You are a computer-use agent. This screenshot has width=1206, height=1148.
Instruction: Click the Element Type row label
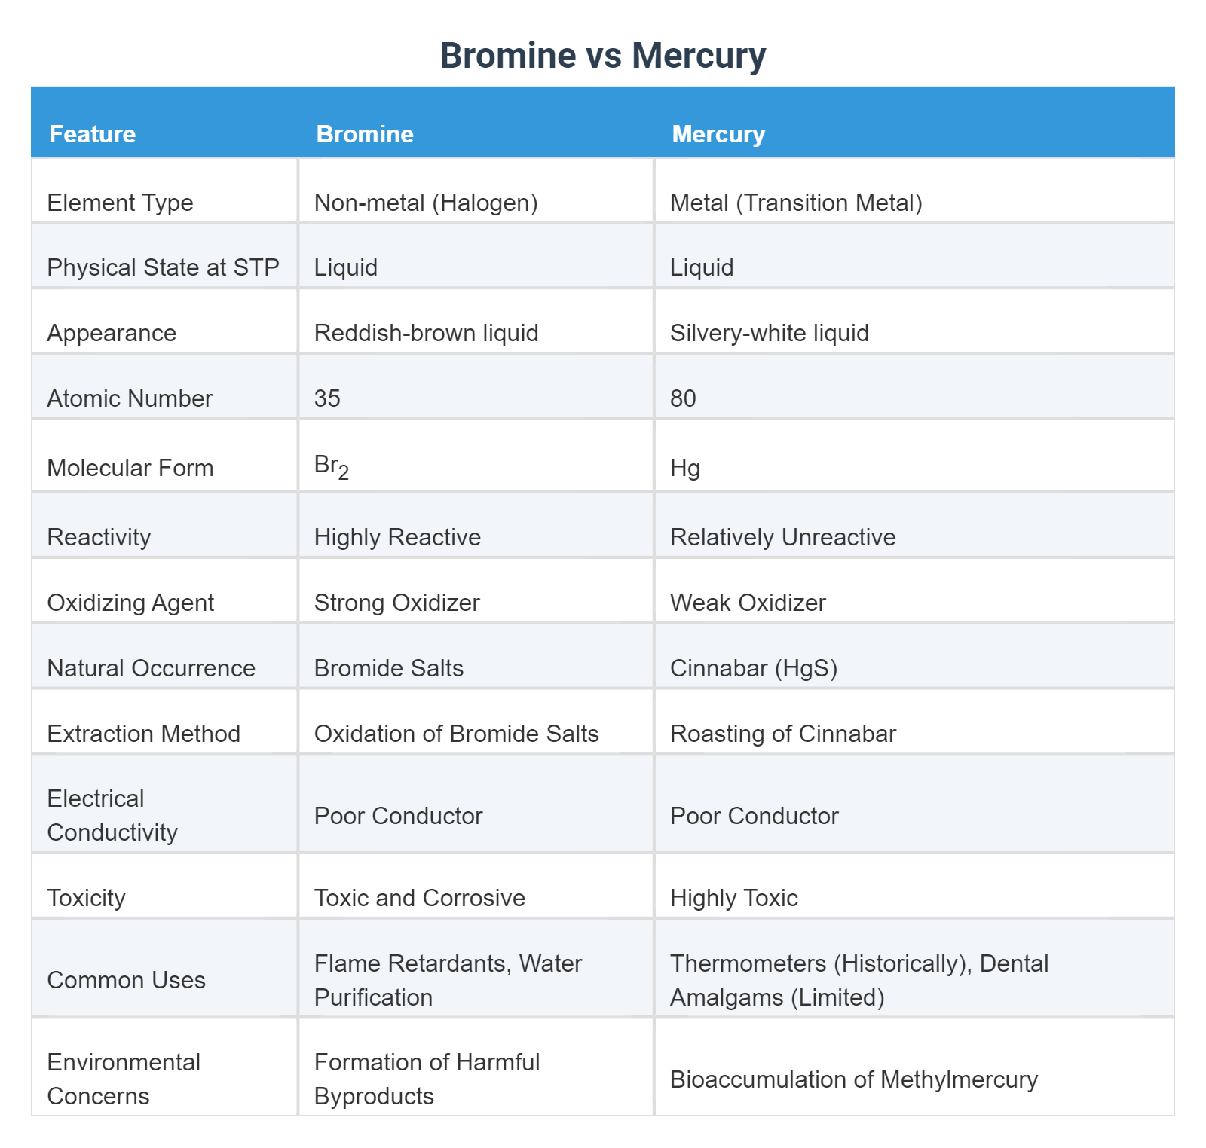pyautogui.click(x=164, y=191)
